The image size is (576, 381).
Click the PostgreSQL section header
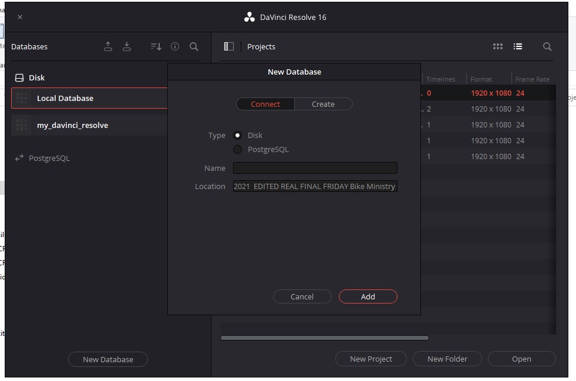tap(49, 158)
